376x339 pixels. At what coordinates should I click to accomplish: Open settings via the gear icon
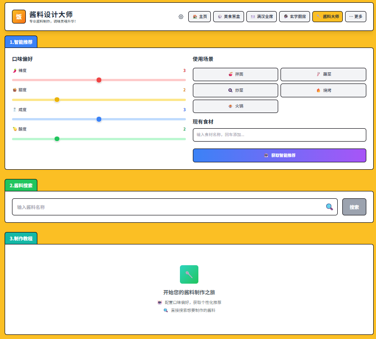181,17
